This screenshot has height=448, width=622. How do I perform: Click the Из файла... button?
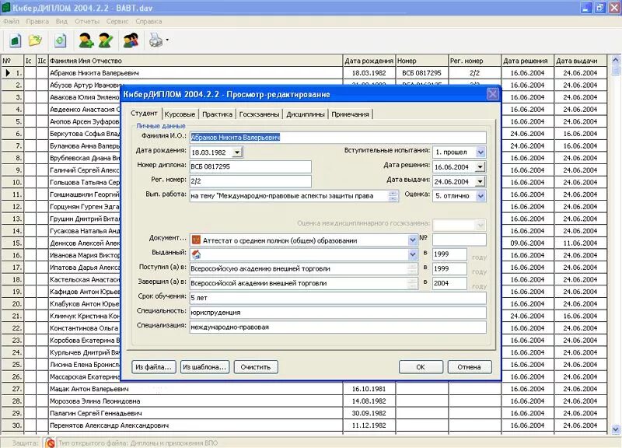pyautogui.click(x=153, y=367)
